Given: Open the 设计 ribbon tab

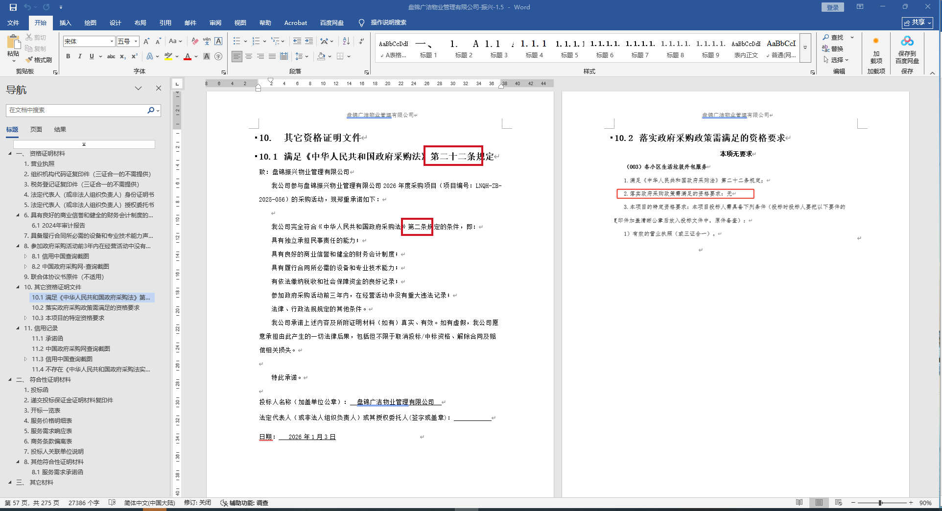Looking at the screenshot, I should (115, 23).
